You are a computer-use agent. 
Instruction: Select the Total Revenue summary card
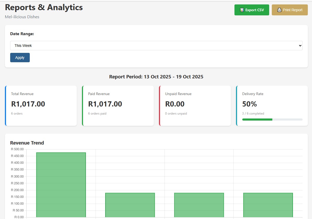click(41, 105)
